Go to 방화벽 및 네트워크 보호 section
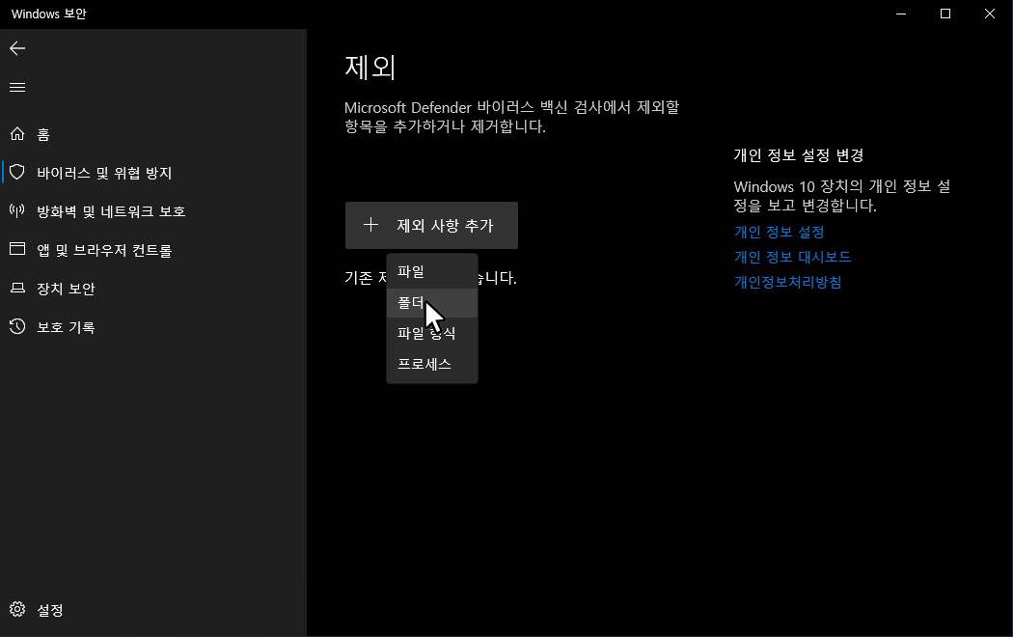 tap(111, 211)
